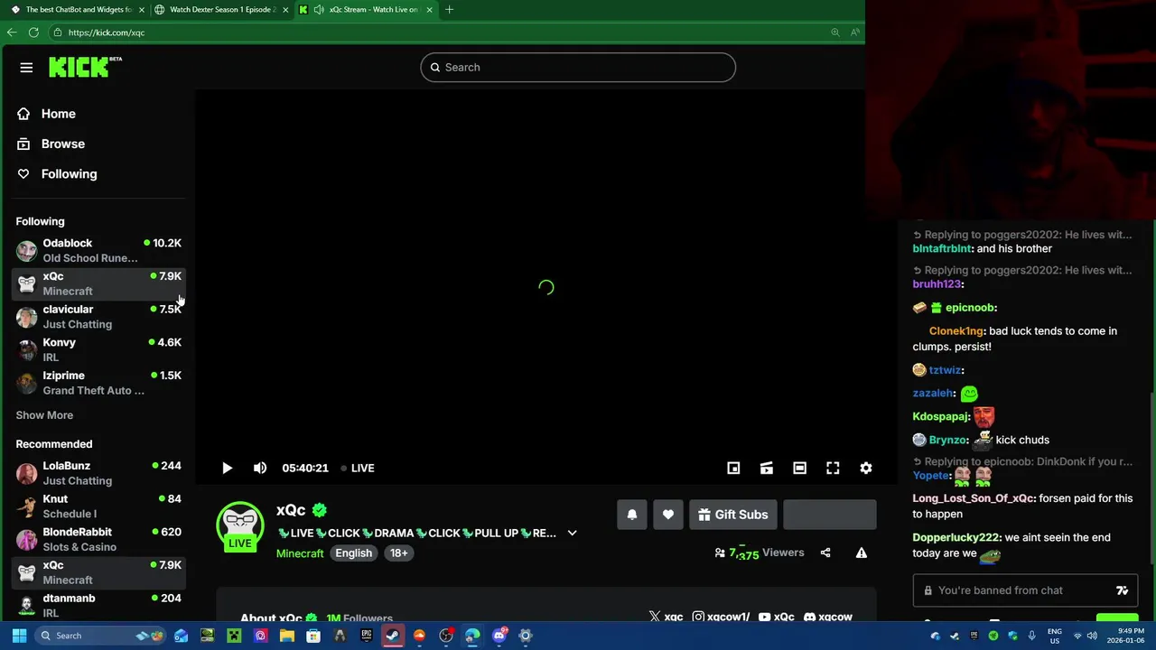Click Dopperlucky222 username in chat
The width and height of the screenshot is (1156, 650).
956,538
